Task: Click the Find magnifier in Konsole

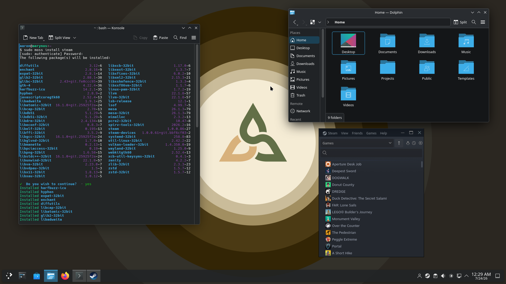Action: click(180, 38)
